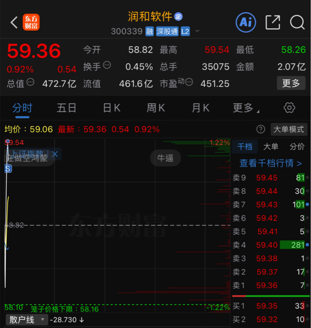Tap the share/export icon

[x=273, y=22]
